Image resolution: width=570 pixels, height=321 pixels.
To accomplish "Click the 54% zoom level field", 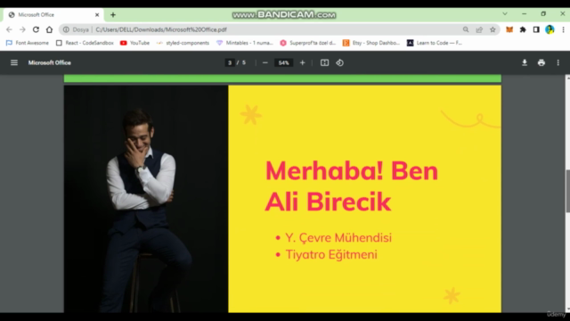I will 283,62.
